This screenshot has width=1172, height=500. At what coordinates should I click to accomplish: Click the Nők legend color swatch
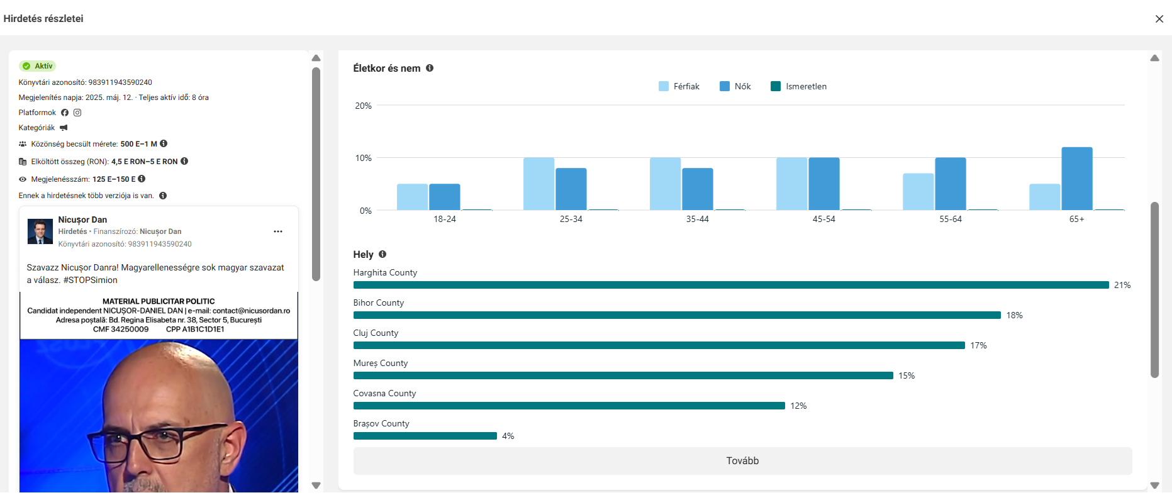[725, 86]
